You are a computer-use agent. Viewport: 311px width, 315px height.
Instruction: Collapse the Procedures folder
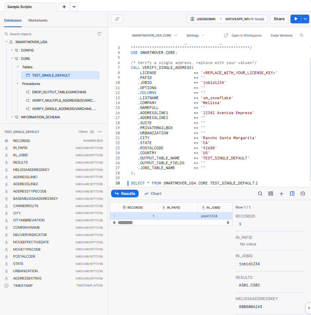pos(18,84)
